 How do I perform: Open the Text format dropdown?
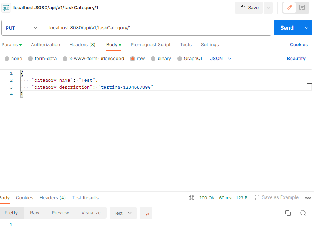click(123, 213)
